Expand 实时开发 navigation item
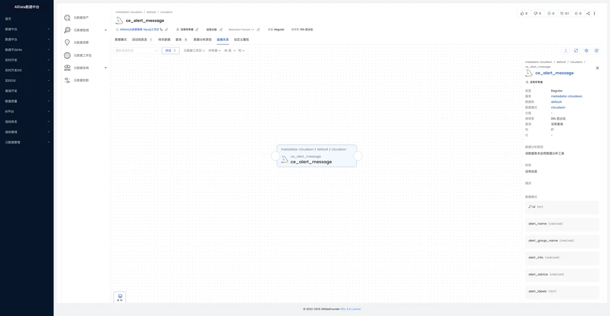This screenshot has height=316, width=610. coord(27,60)
